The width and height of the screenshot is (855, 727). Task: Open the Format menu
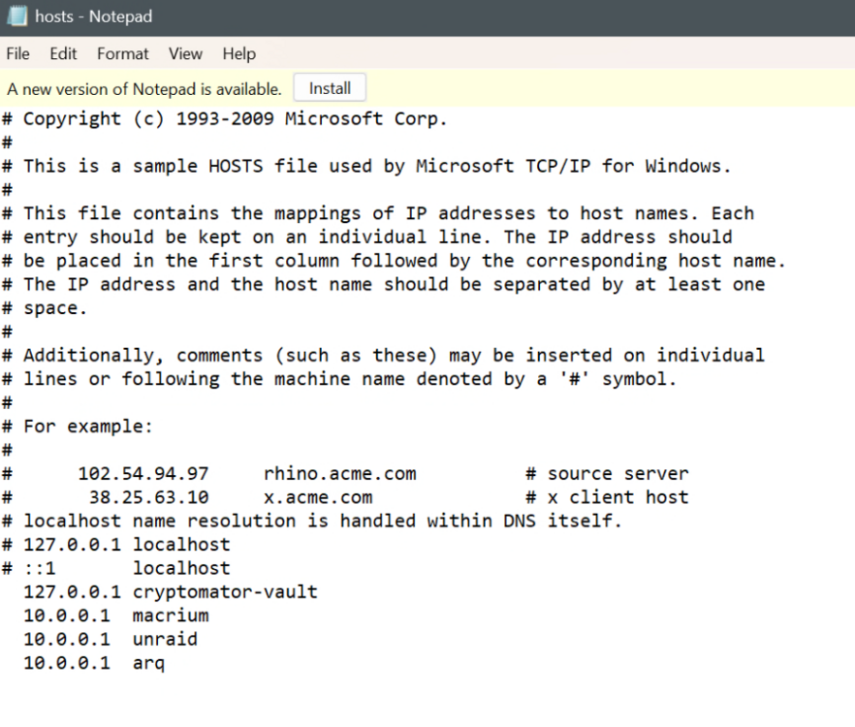123,53
